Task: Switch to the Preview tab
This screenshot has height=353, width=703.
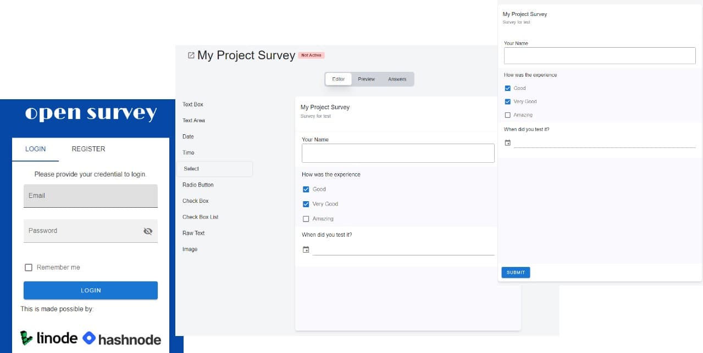Action: click(x=366, y=79)
